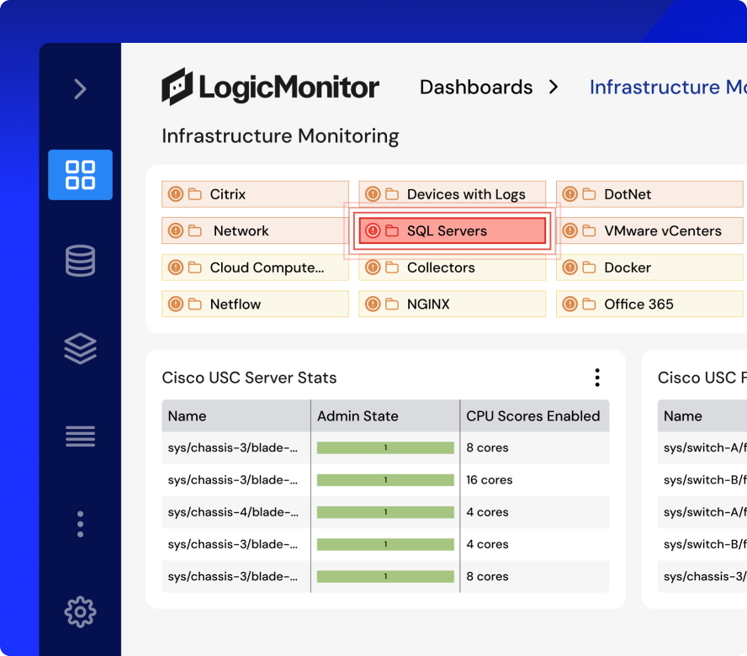Click the alert icon on Docker tile
Image resolution: width=747 pixels, height=656 pixels.
[x=570, y=267]
